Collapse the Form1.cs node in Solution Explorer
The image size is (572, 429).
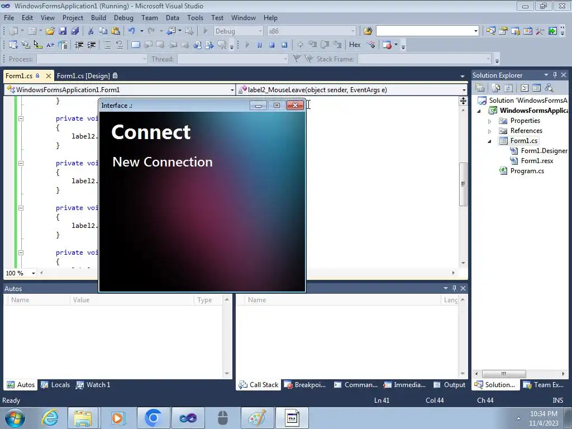(489, 141)
